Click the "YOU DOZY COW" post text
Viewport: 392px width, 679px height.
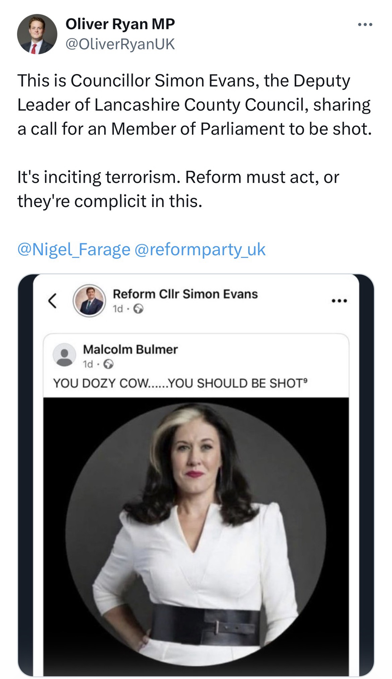(180, 383)
